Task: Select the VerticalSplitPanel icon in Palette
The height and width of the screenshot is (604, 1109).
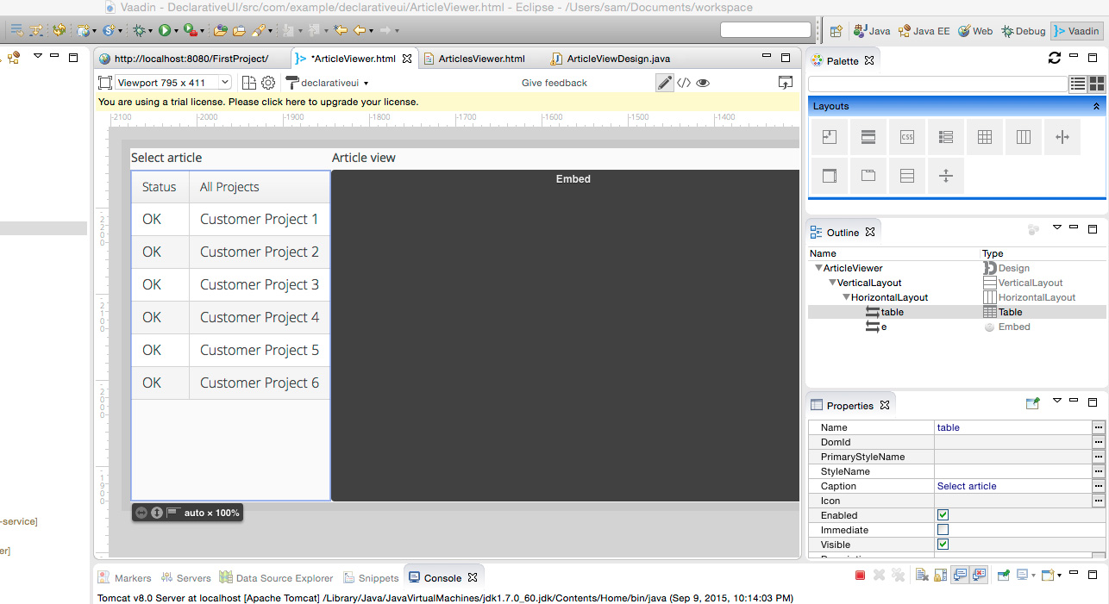Action: (946, 176)
